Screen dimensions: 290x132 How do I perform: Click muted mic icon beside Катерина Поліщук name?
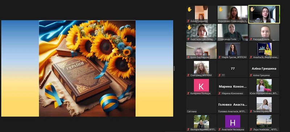pos(188,93)
